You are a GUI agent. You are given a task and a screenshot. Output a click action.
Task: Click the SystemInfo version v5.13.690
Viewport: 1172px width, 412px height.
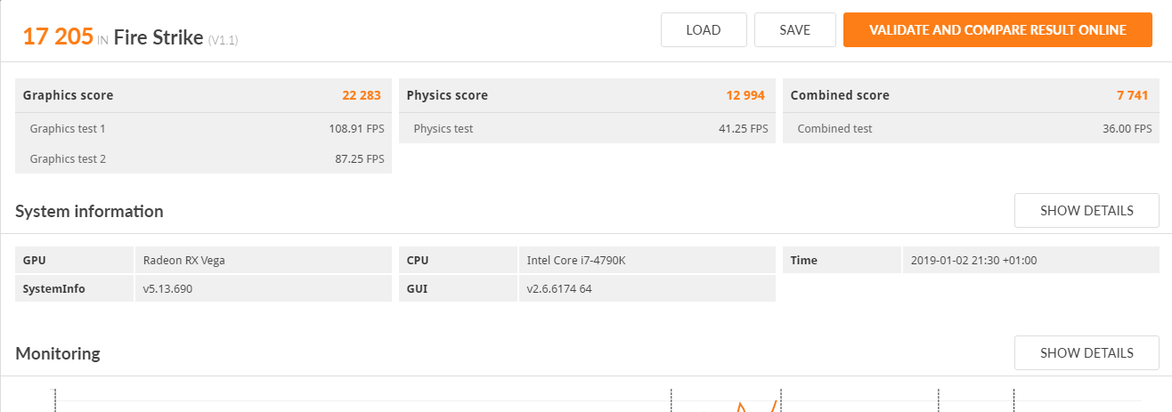click(x=168, y=288)
